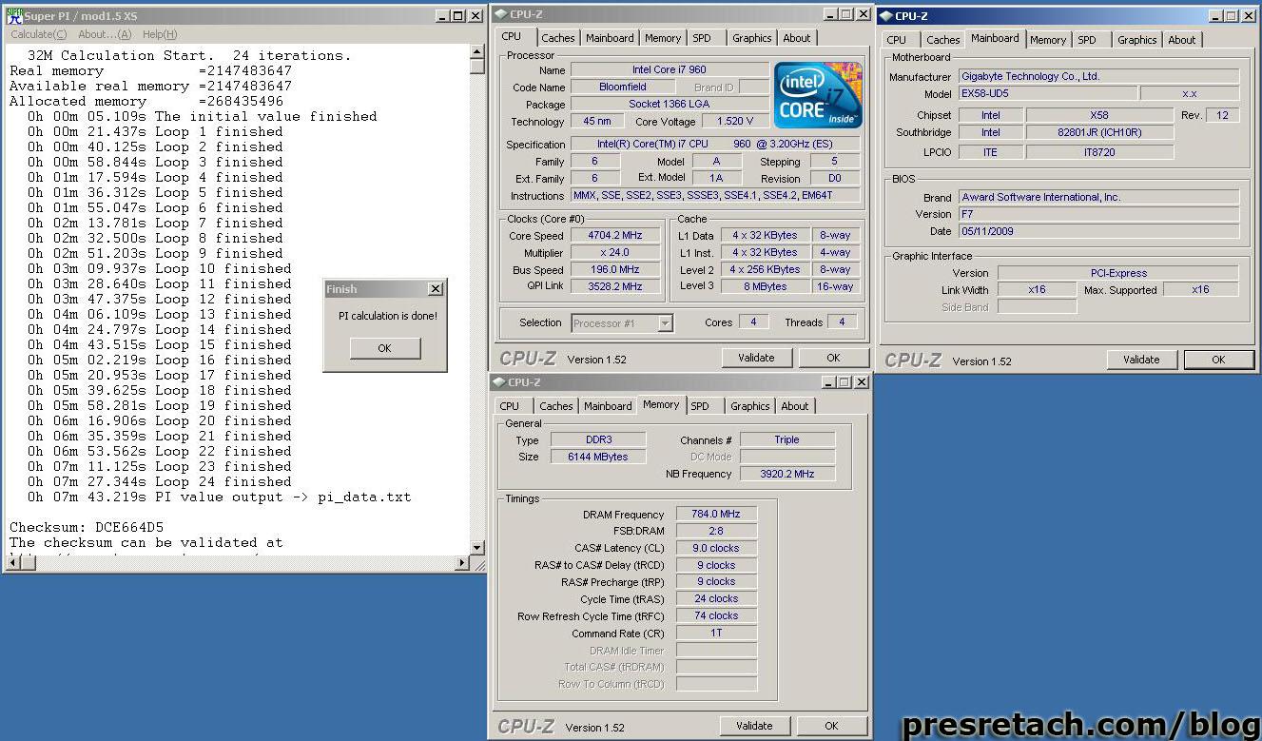Minimize the Super PI window
The height and width of the screenshot is (741, 1262).
(442, 15)
